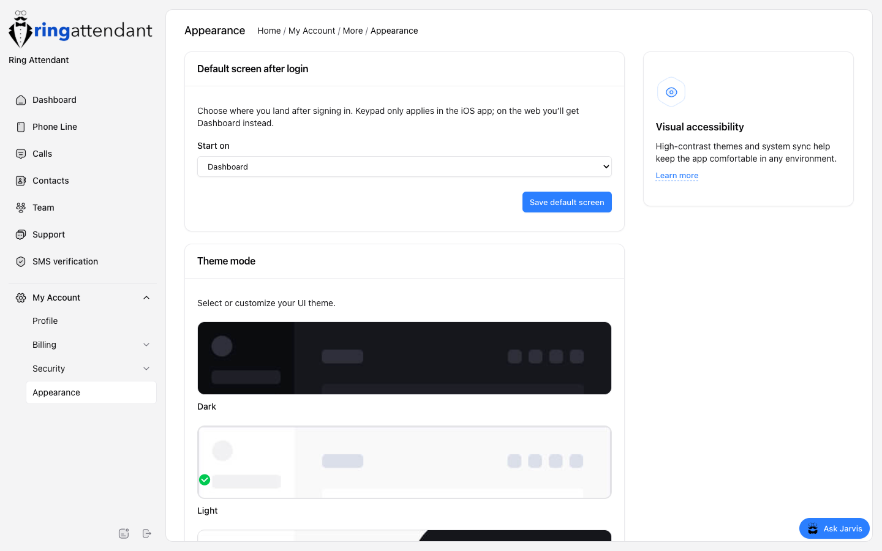Image resolution: width=882 pixels, height=551 pixels.
Task: Expand the Security submenu chevron
Action: [x=146, y=369]
